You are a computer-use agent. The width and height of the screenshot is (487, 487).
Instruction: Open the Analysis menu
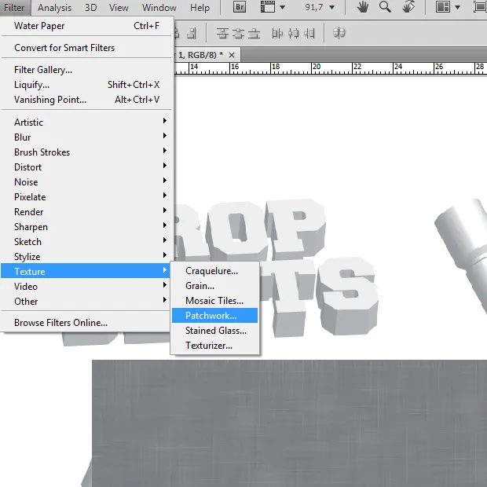(x=54, y=8)
